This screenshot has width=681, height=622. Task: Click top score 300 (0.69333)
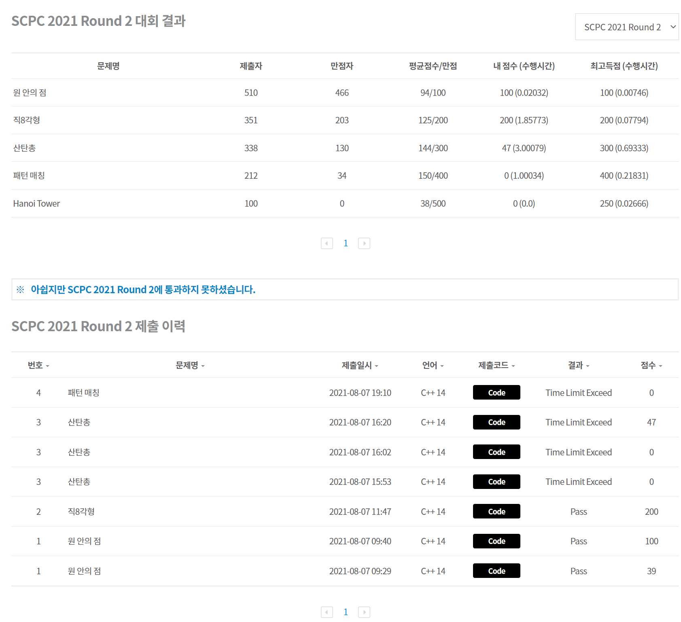click(624, 148)
